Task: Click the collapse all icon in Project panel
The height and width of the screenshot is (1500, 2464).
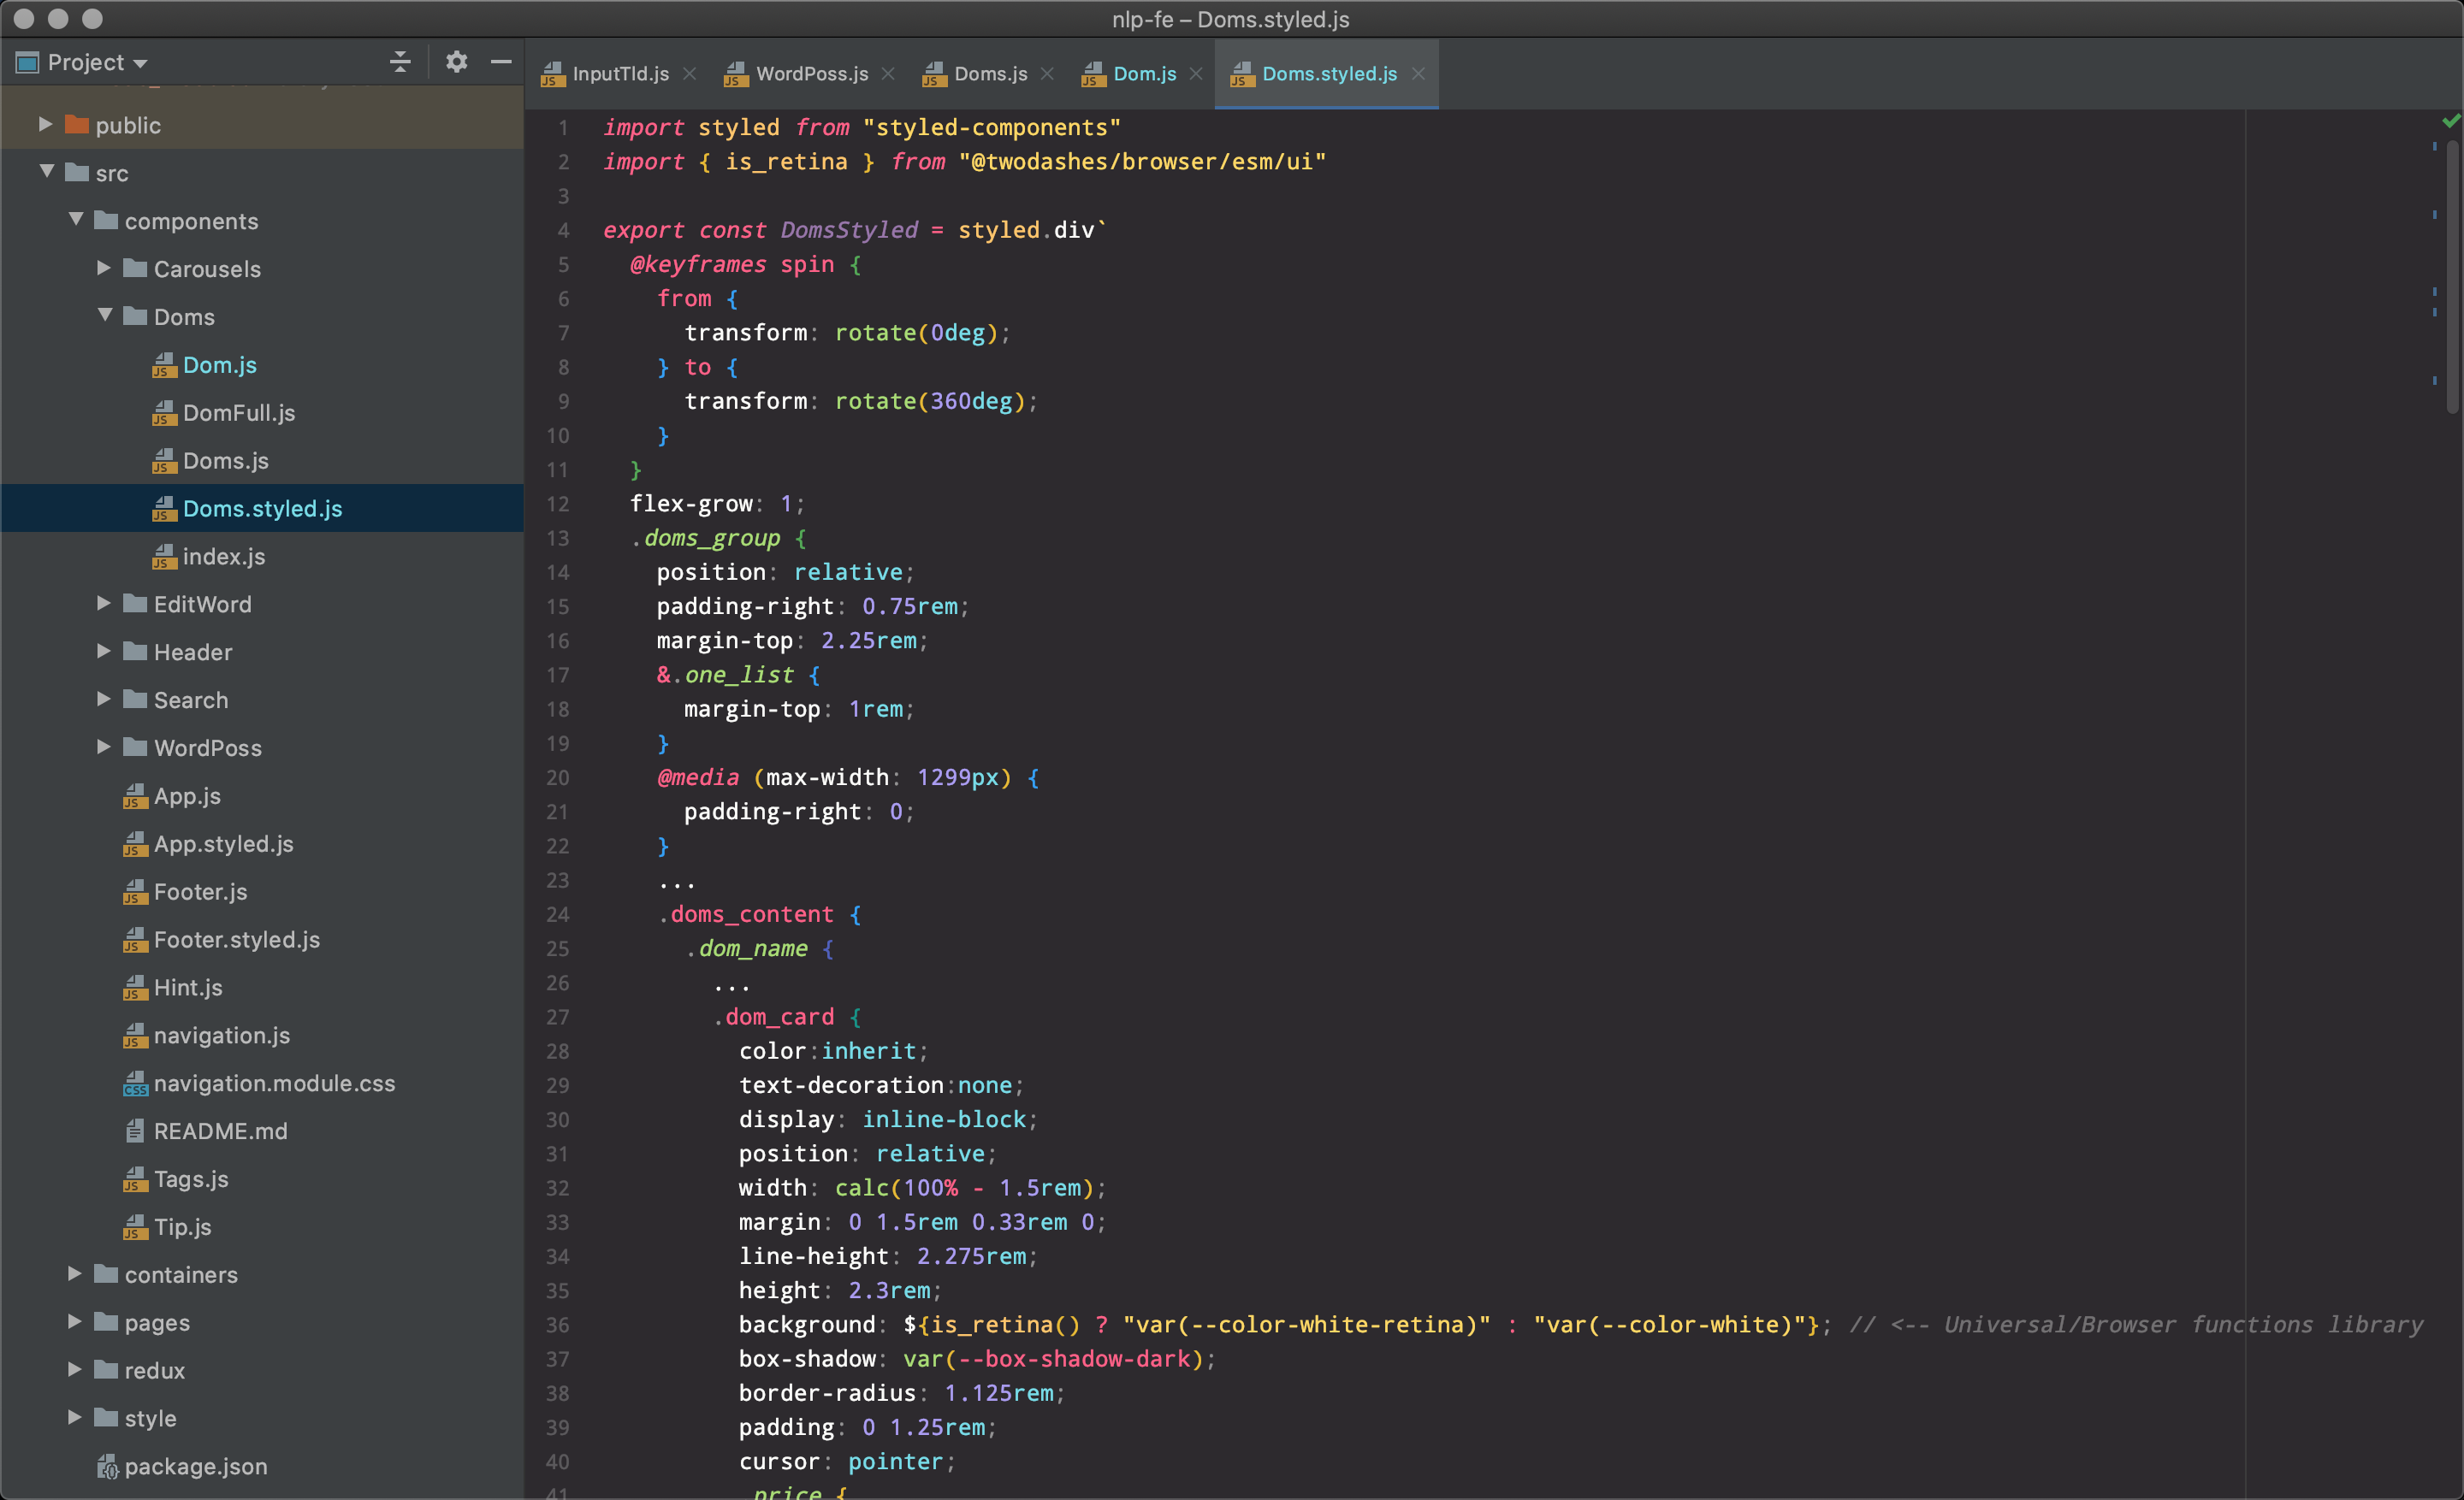Action: tap(400, 62)
